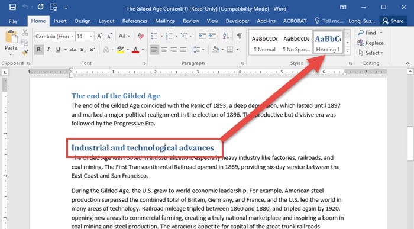This screenshot has height=229, width=414.
Task: Center align the paragraph
Action: (x=164, y=50)
